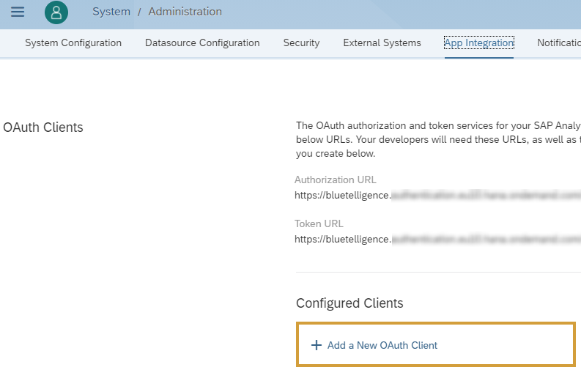The image size is (581, 370).
Task: Open the partially visible Notifications tab
Action: tap(558, 43)
